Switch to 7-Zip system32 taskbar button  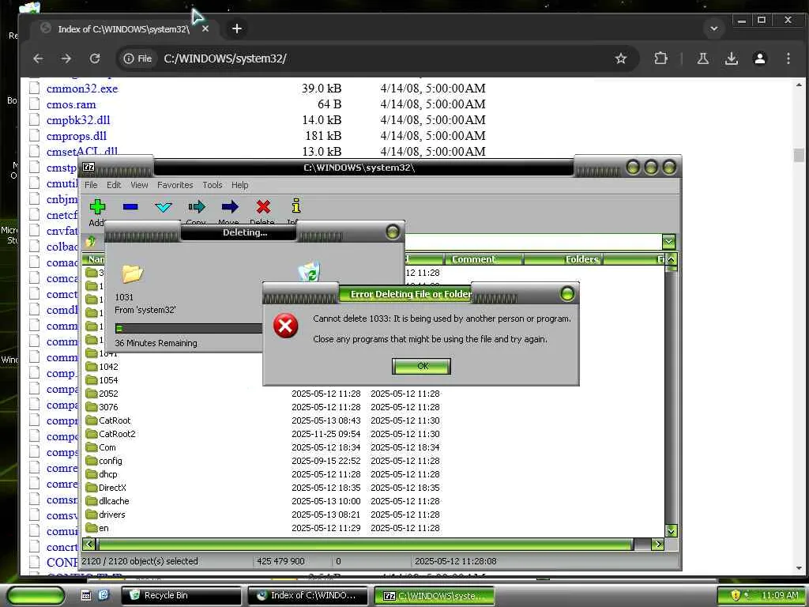point(434,595)
